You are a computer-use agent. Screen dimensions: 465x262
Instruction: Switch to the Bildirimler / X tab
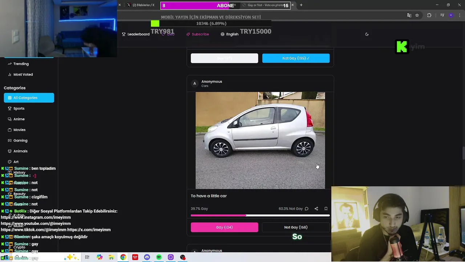(140, 5)
